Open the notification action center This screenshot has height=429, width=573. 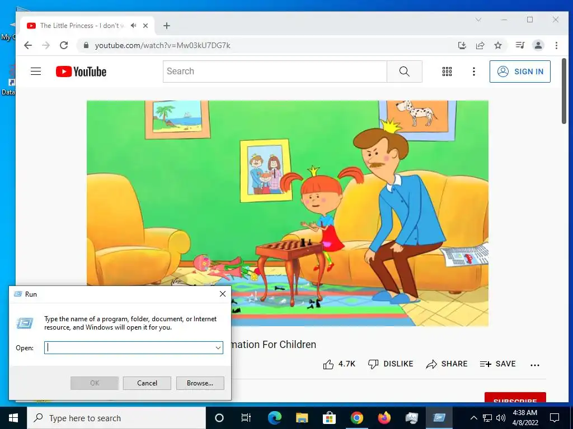click(x=555, y=418)
